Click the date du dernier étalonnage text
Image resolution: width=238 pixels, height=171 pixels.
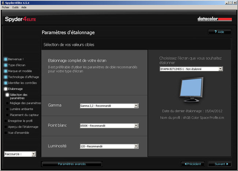[x=192, y=111]
